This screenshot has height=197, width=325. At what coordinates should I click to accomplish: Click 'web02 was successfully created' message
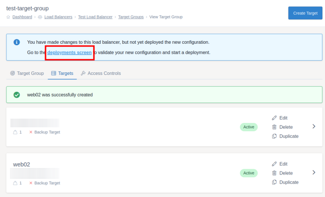click(60, 95)
